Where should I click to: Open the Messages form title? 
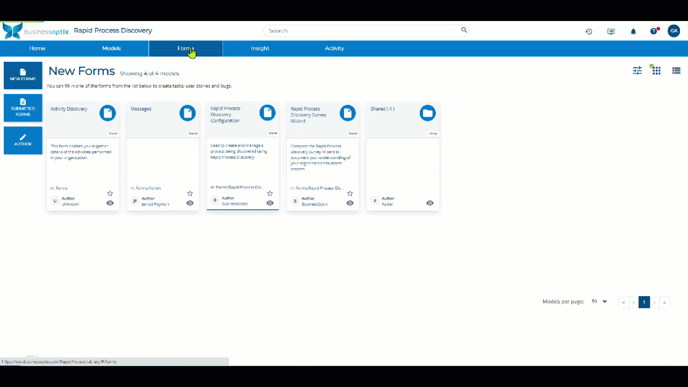(x=141, y=109)
